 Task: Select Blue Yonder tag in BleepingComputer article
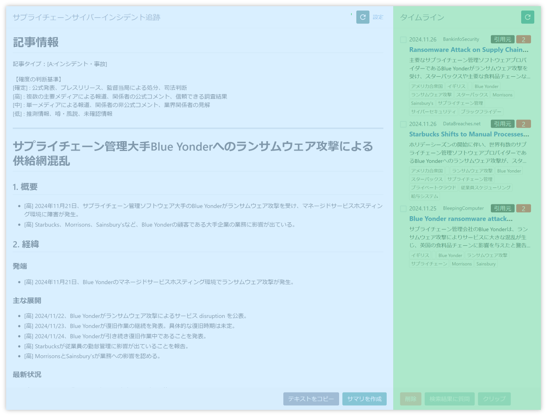pyautogui.click(x=450, y=255)
